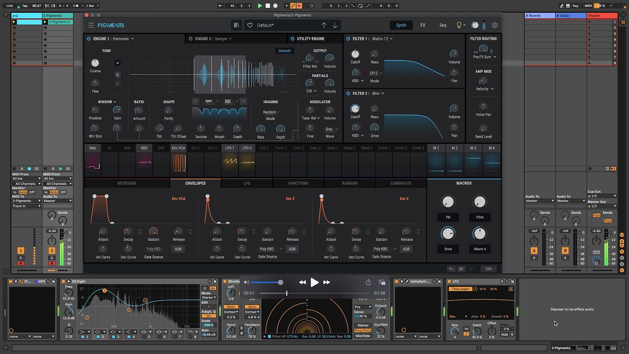Open the Keyboard modulation tab
The width and height of the screenshot is (629, 354).
pos(127,183)
